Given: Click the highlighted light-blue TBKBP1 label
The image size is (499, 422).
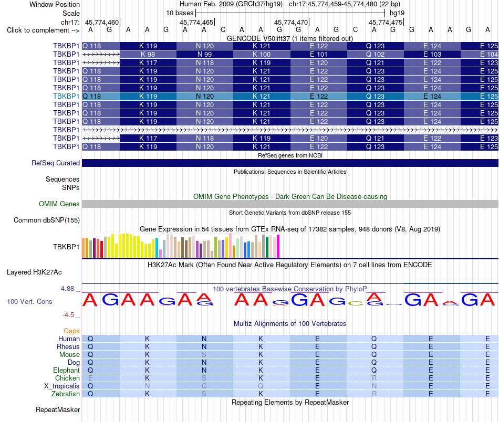Looking at the screenshot, I should click(x=66, y=96).
